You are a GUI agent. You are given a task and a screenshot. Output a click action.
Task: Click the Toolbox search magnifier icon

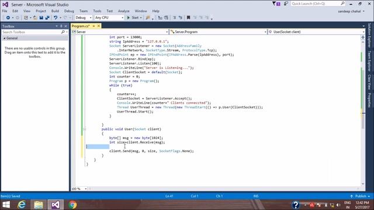(x=63, y=32)
